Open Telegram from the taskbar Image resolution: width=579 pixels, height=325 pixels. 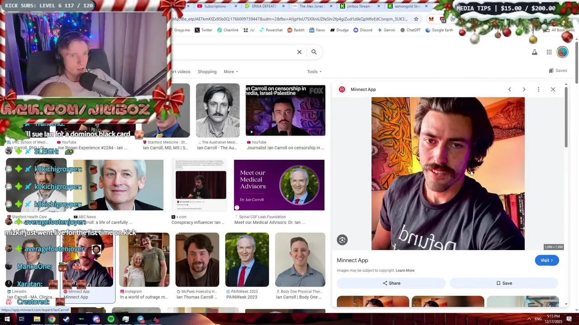141,319
